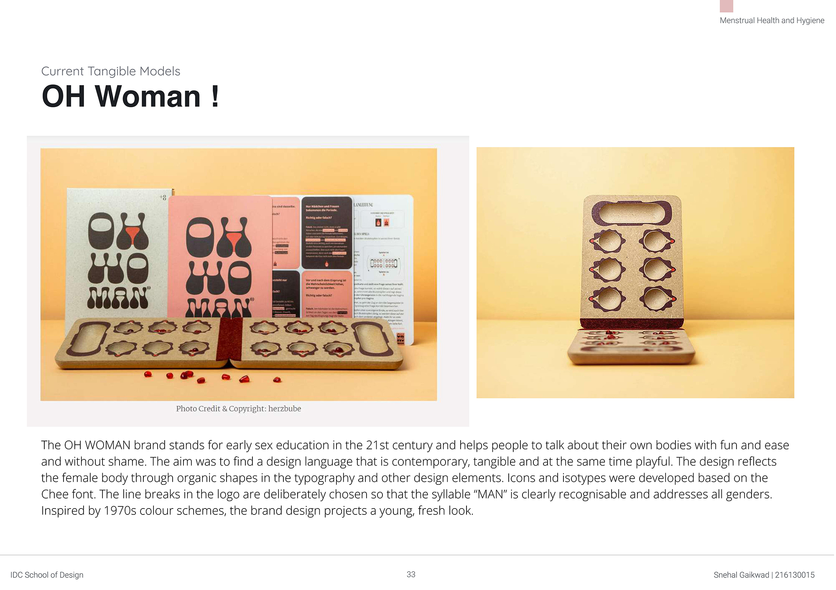Click the OH Woman ! heading
836x590 pixels.
pyautogui.click(x=130, y=96)
